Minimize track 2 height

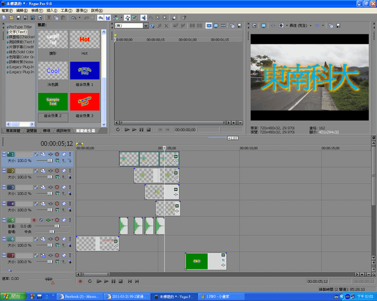pyautogui.click(x=4, y=169)
